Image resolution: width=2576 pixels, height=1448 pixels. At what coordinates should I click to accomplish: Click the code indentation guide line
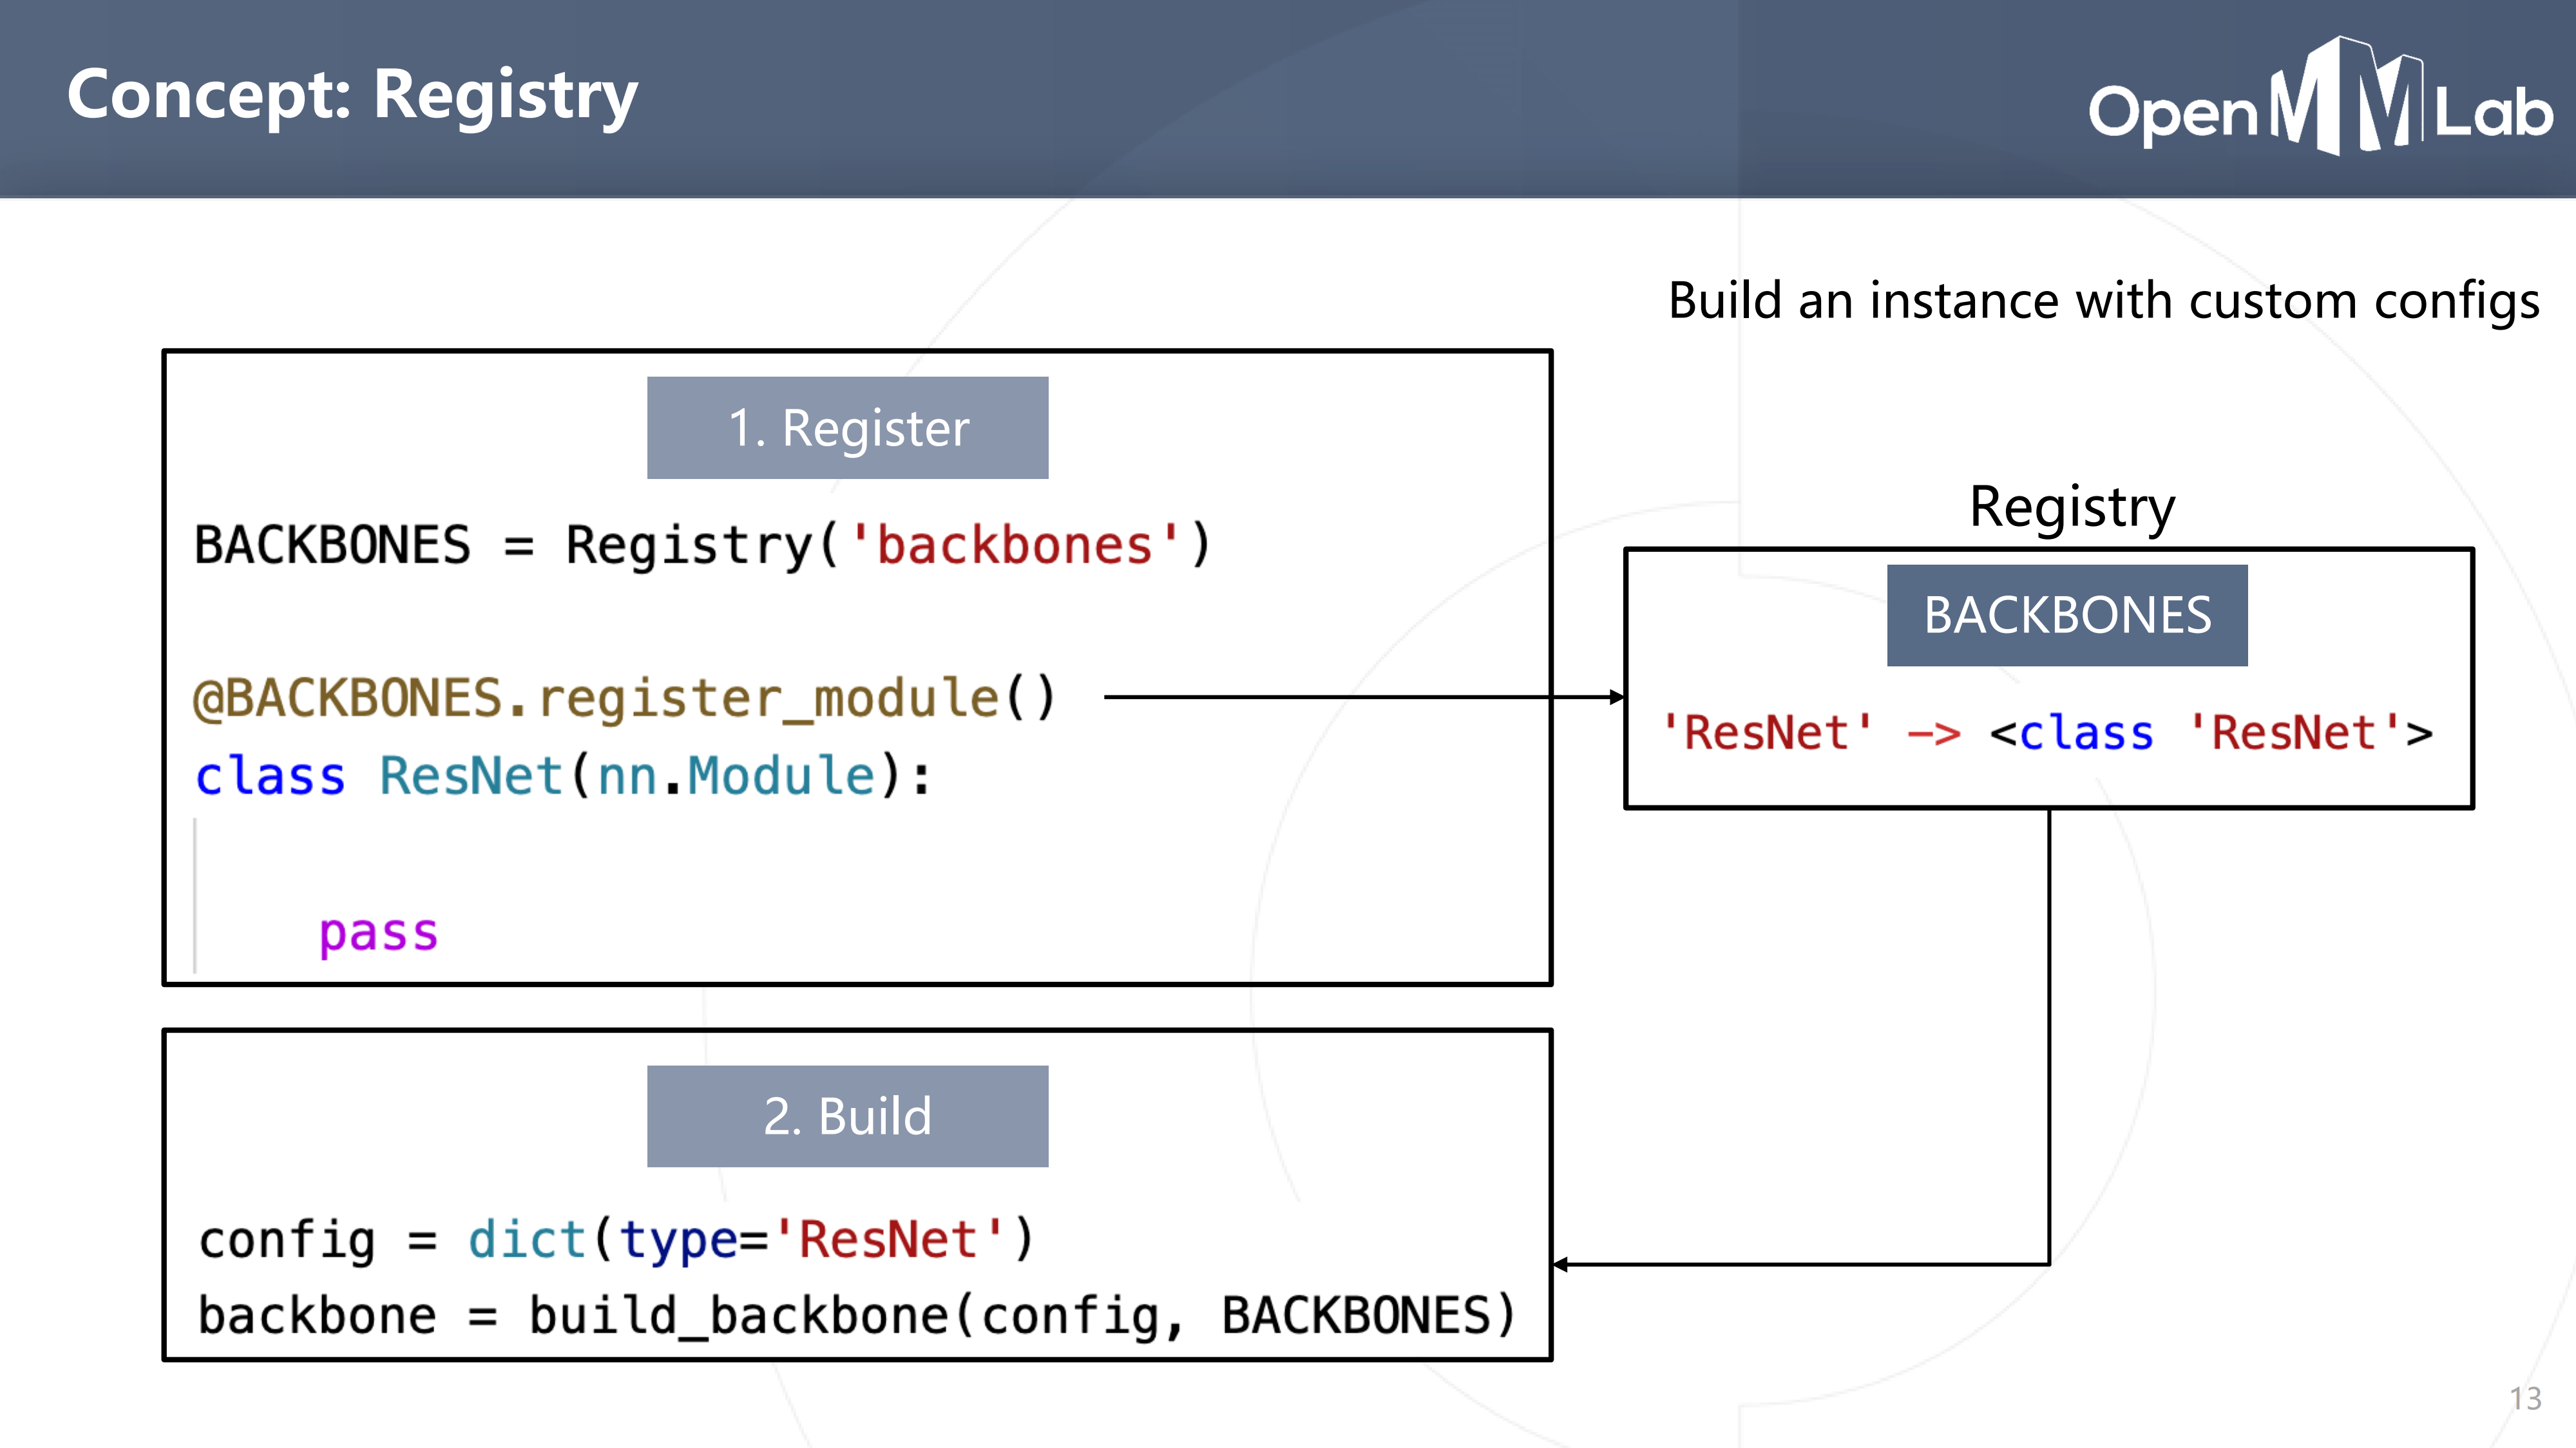click(195, 894)
